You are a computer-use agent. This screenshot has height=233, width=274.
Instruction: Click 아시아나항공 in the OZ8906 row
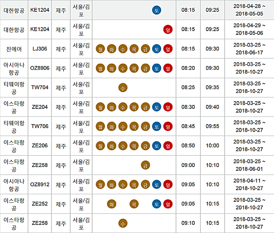coord(14,69)
